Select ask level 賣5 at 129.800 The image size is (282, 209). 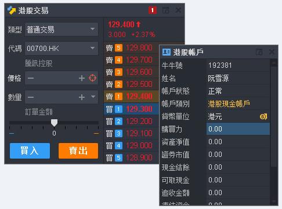coord(132,47)
